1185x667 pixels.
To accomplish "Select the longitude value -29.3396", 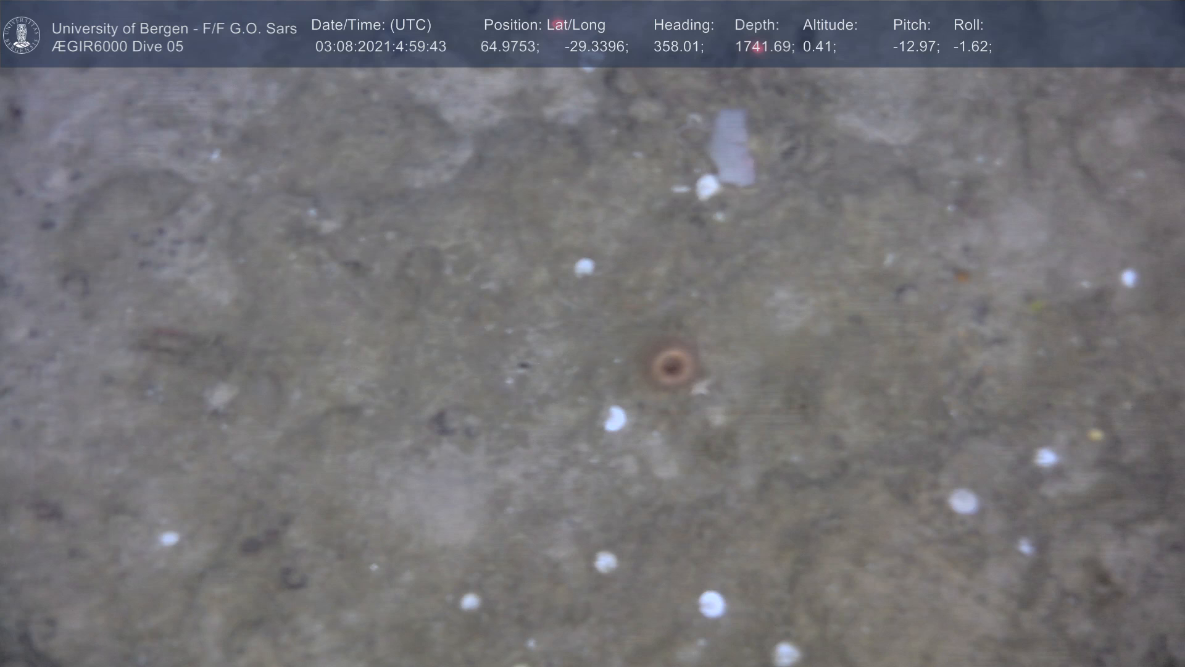I will 596,47.
